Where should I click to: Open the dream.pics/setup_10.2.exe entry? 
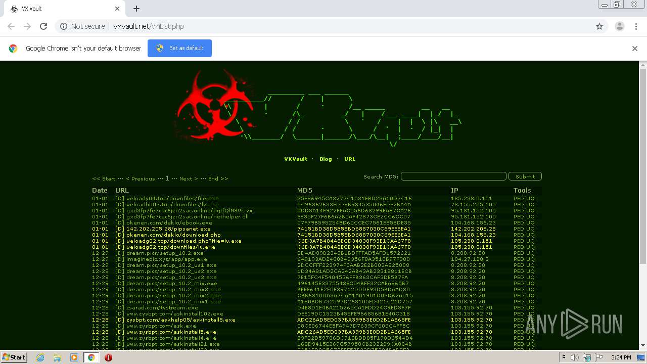pos(165,253)
